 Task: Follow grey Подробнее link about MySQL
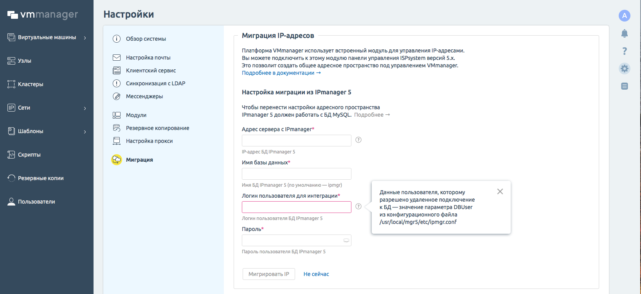pos(372,115)
